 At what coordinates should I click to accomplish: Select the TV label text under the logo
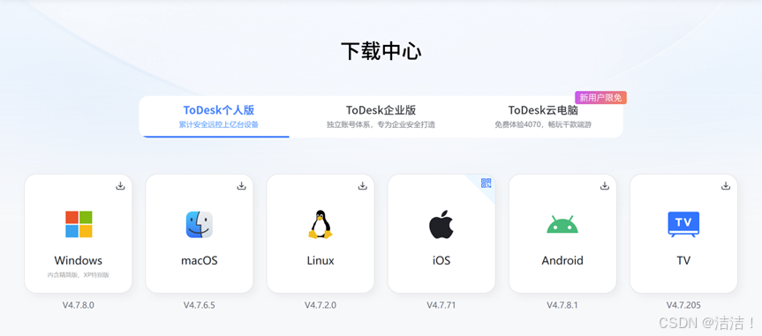(x=683, y=261)
